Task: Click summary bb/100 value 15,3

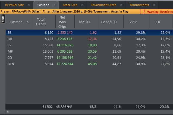Action: coord(93,107)
